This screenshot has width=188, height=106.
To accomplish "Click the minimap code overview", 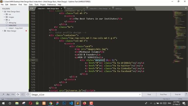I will click(x=179, y=37).
